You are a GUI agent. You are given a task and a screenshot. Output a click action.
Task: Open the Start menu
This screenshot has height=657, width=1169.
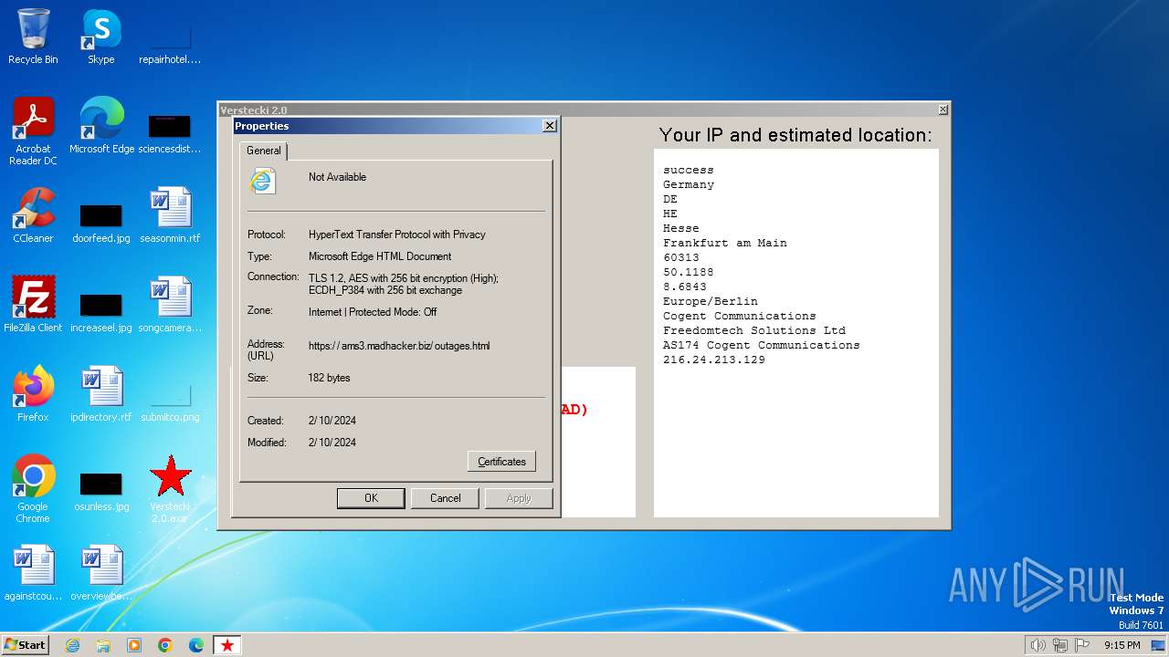(25, 645)
